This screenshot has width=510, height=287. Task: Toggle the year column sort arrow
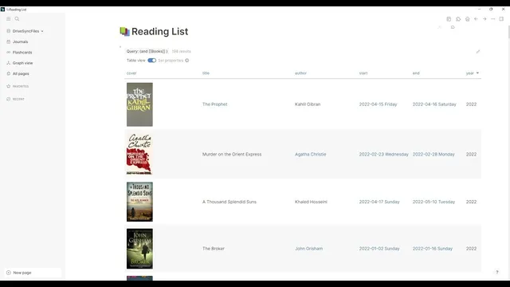point(477,73)
